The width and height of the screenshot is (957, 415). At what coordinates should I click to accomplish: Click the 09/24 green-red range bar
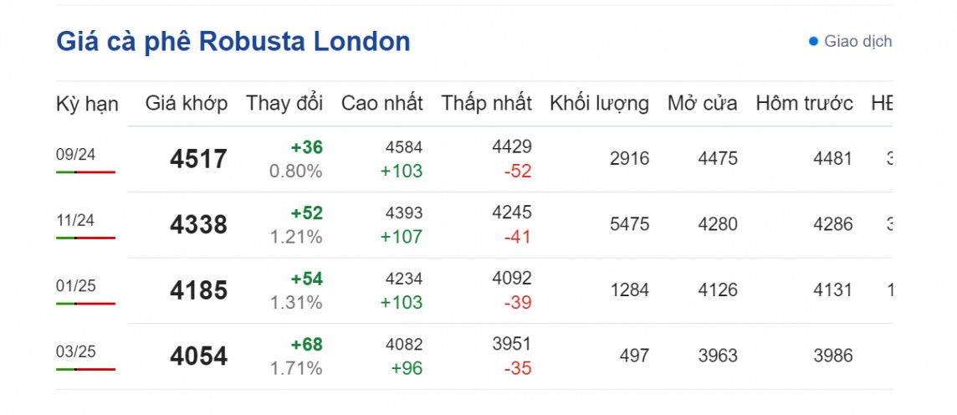click(85, 172)
